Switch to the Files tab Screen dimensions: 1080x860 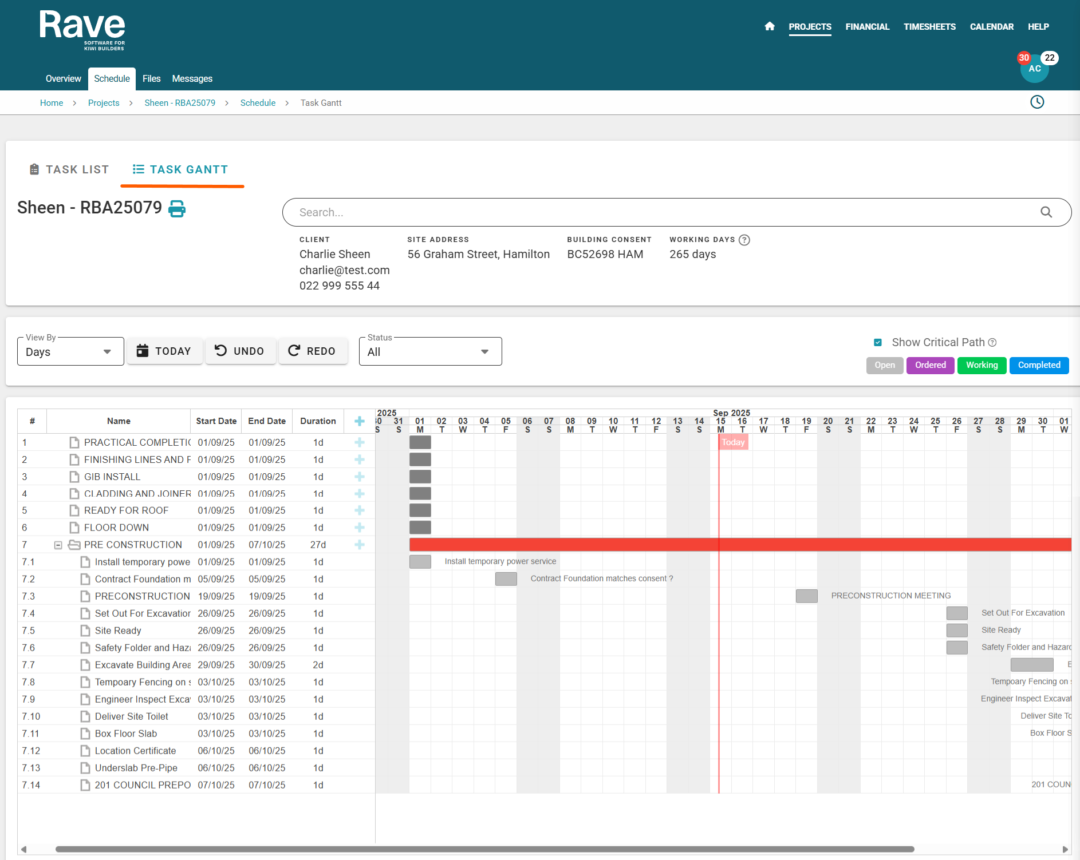[x=151, y=79]
